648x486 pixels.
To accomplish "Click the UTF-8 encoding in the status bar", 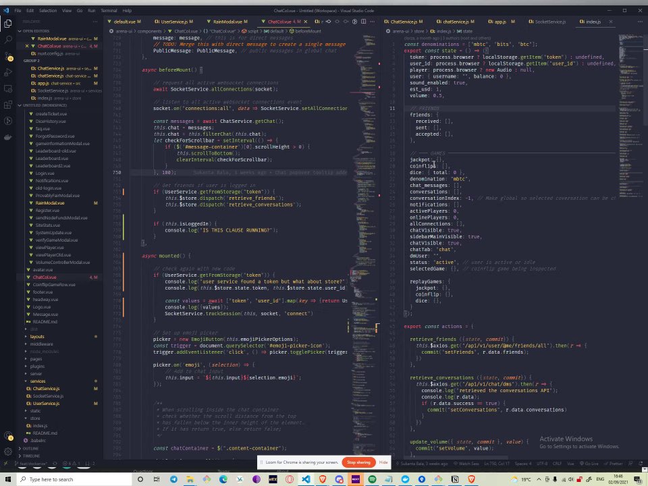I will point(542,464).
